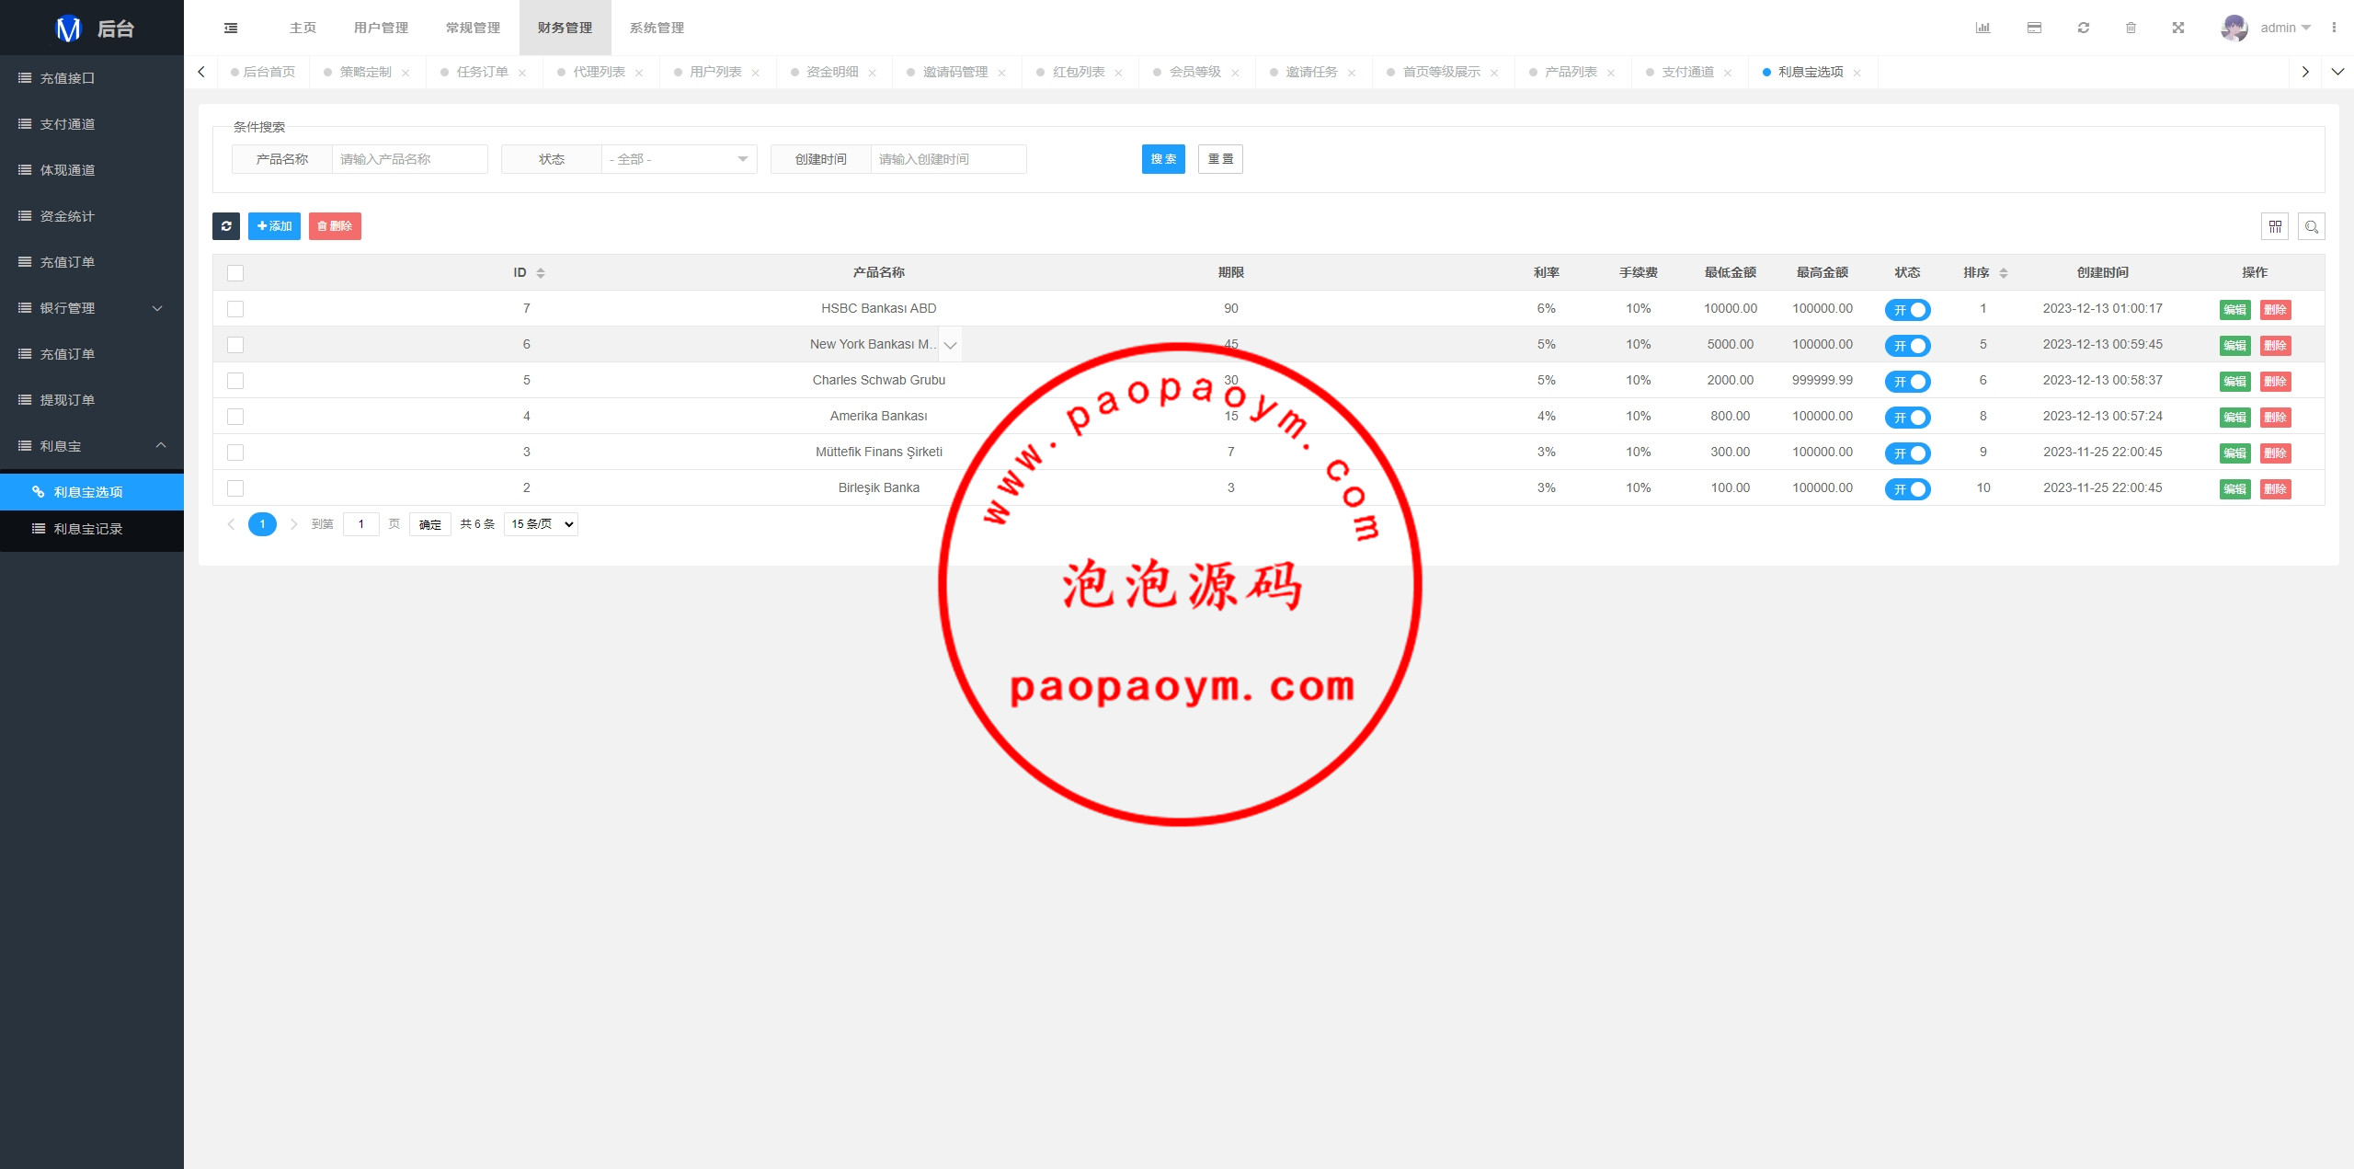This screenshot has height=1169, width=2354.
Task: Close the 策略定制 tab
Action: (x=406, y=73)
